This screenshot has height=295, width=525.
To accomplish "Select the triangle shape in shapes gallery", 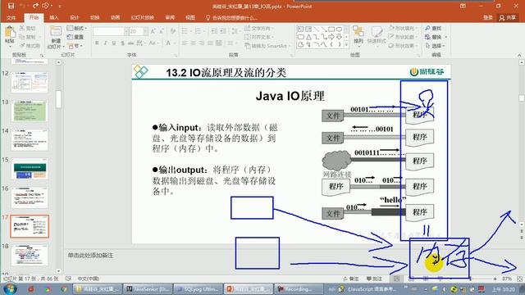I will click(x=308, y=37).
